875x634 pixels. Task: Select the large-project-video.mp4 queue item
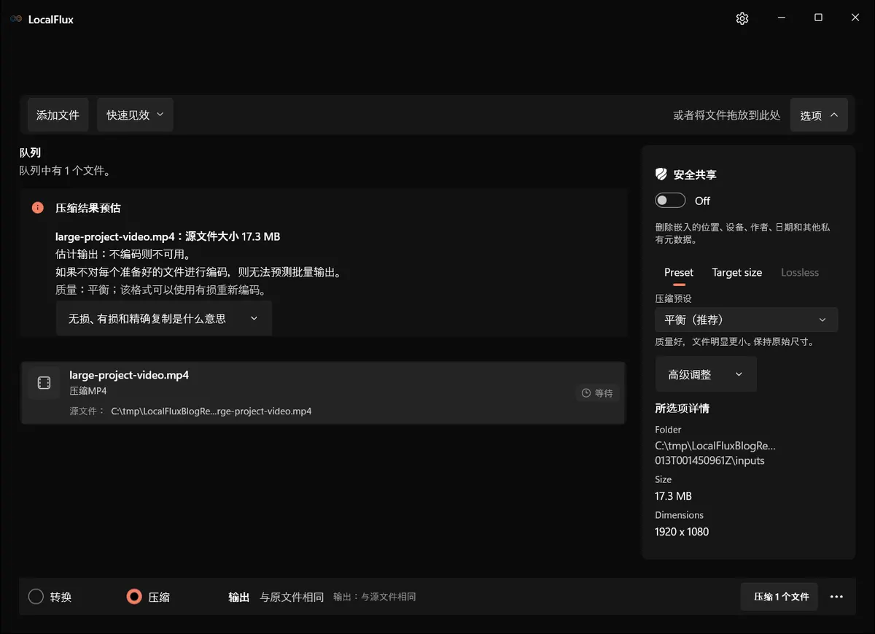[x=323, y=393]
